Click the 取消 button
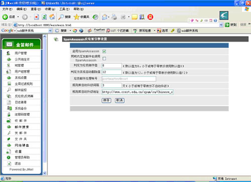Screen dimensions: 251x182 119,100
